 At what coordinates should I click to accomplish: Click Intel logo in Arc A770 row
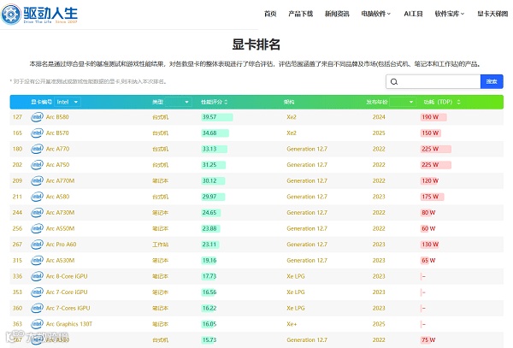point(37,149)
